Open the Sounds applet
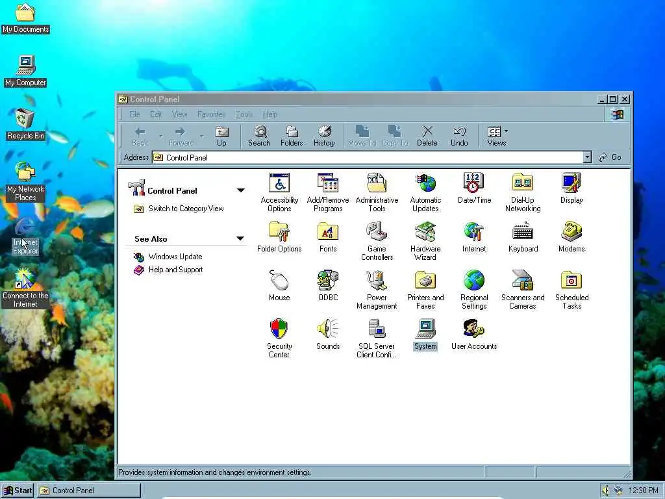 tap(328, 335)
